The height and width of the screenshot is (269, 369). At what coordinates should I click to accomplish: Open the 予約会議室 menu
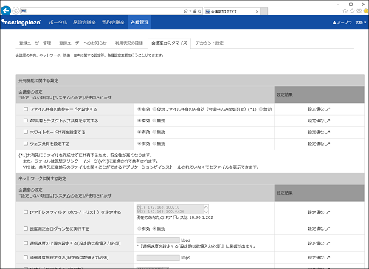pos(113,22)
